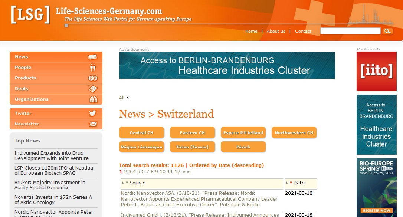
Task: Click the Organisations building icon
Action: click(93, 99)
